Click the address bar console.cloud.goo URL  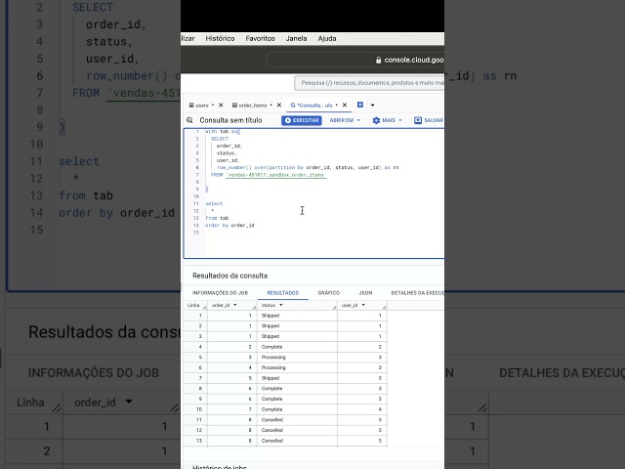click(x=414, y=61)
